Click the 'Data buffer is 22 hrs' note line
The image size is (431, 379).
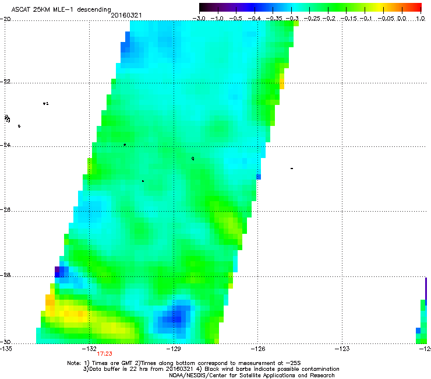pyautogui.click(x=211, y=369)
